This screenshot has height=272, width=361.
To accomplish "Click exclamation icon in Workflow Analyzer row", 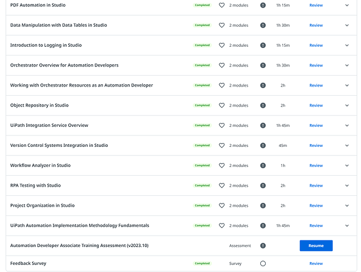I will pyautogui.click(x=262, y=165).
